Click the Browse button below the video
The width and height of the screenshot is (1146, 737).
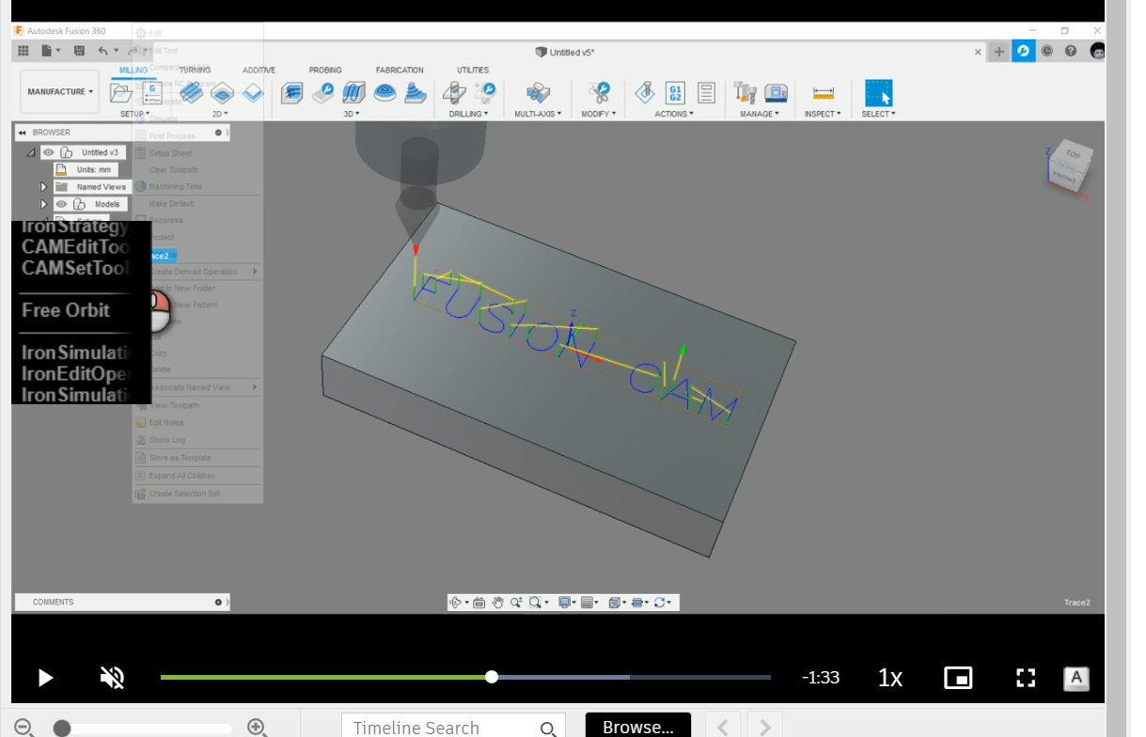pyautogui.click(x=638, y=726)
